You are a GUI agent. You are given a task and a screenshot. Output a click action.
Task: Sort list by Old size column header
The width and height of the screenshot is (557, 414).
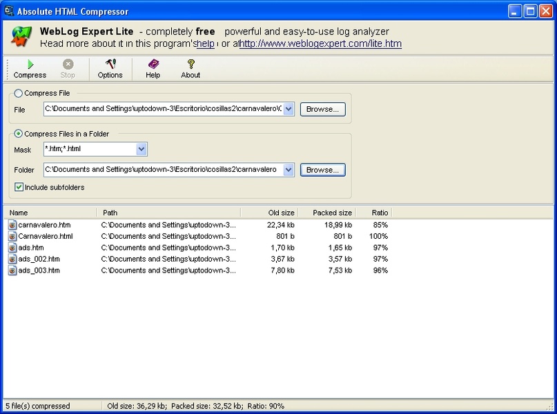click(x=269, y=213)
